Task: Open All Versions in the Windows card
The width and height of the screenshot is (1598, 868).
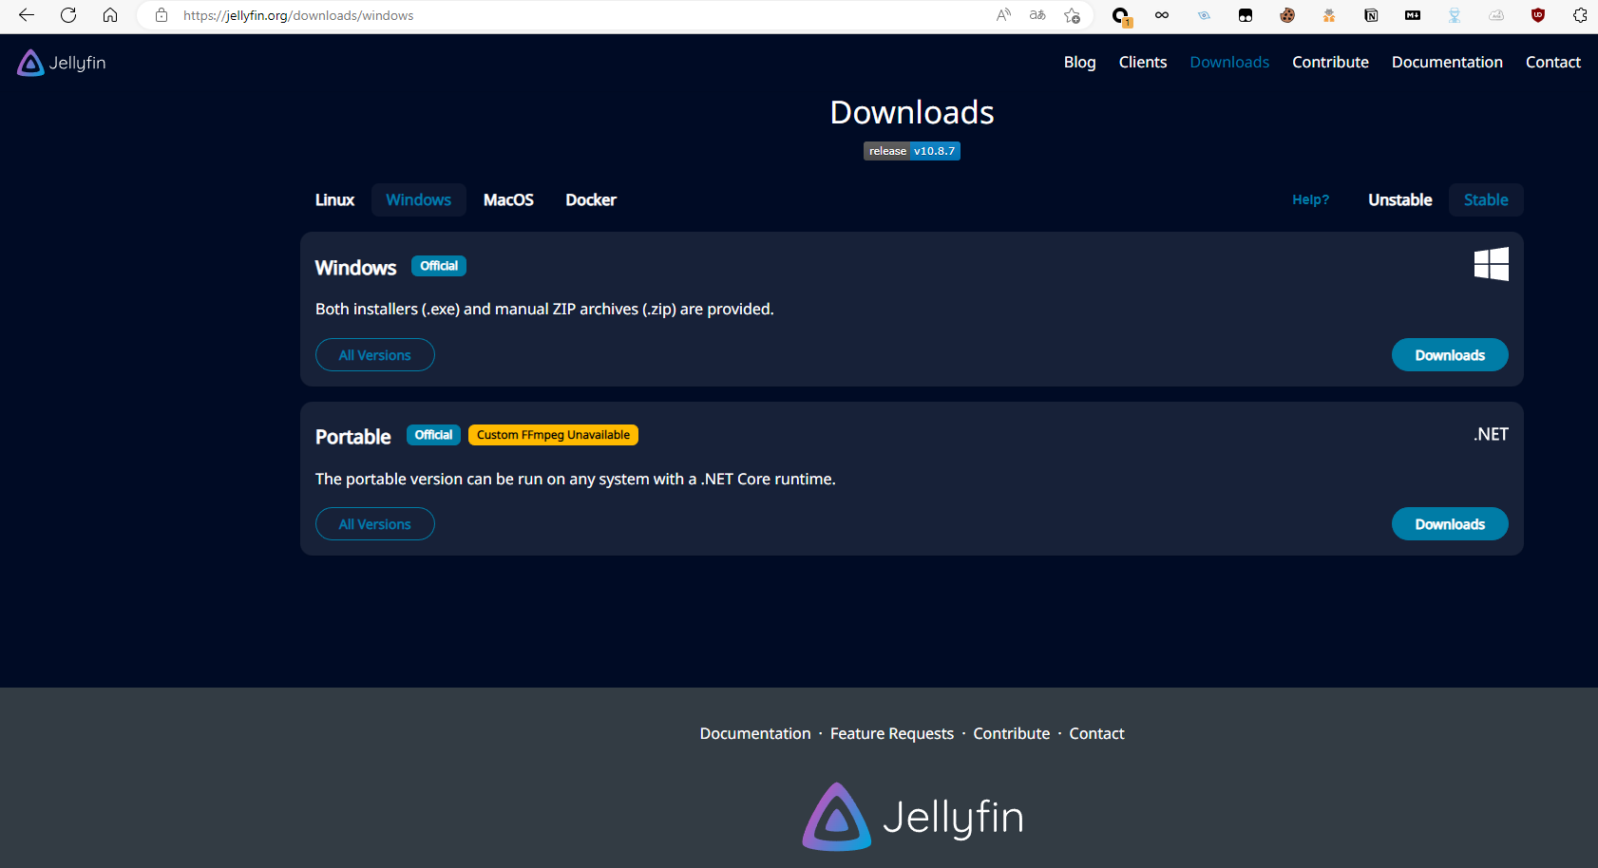Action: [x=375, y=355]
